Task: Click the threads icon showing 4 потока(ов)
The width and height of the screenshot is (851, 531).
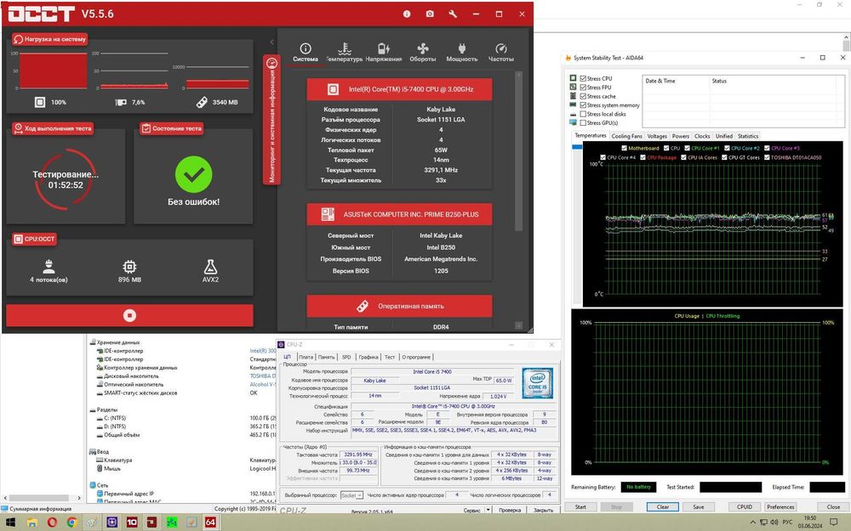Action: 49,266
